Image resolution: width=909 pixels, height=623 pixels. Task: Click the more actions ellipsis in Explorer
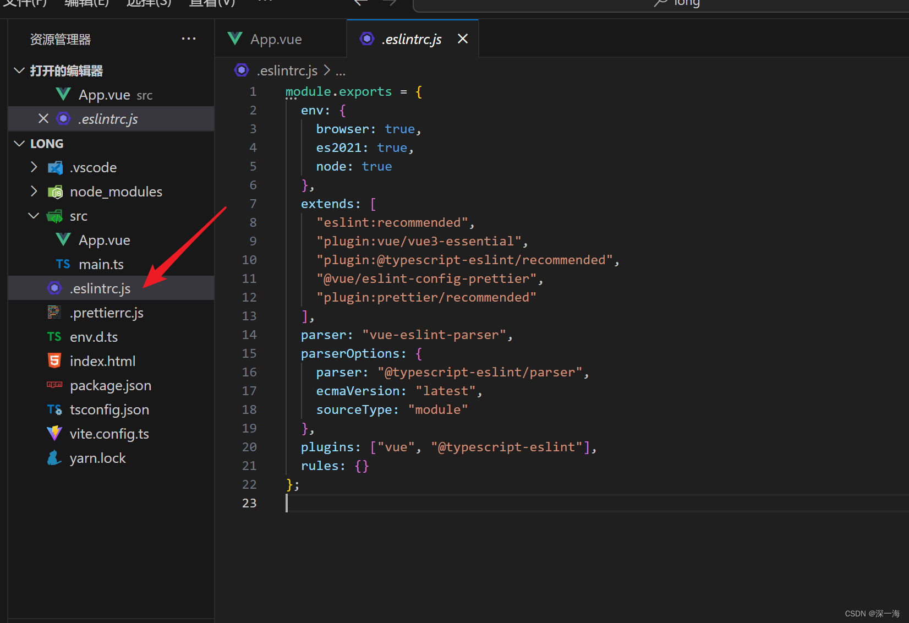(x=189, y=39)
